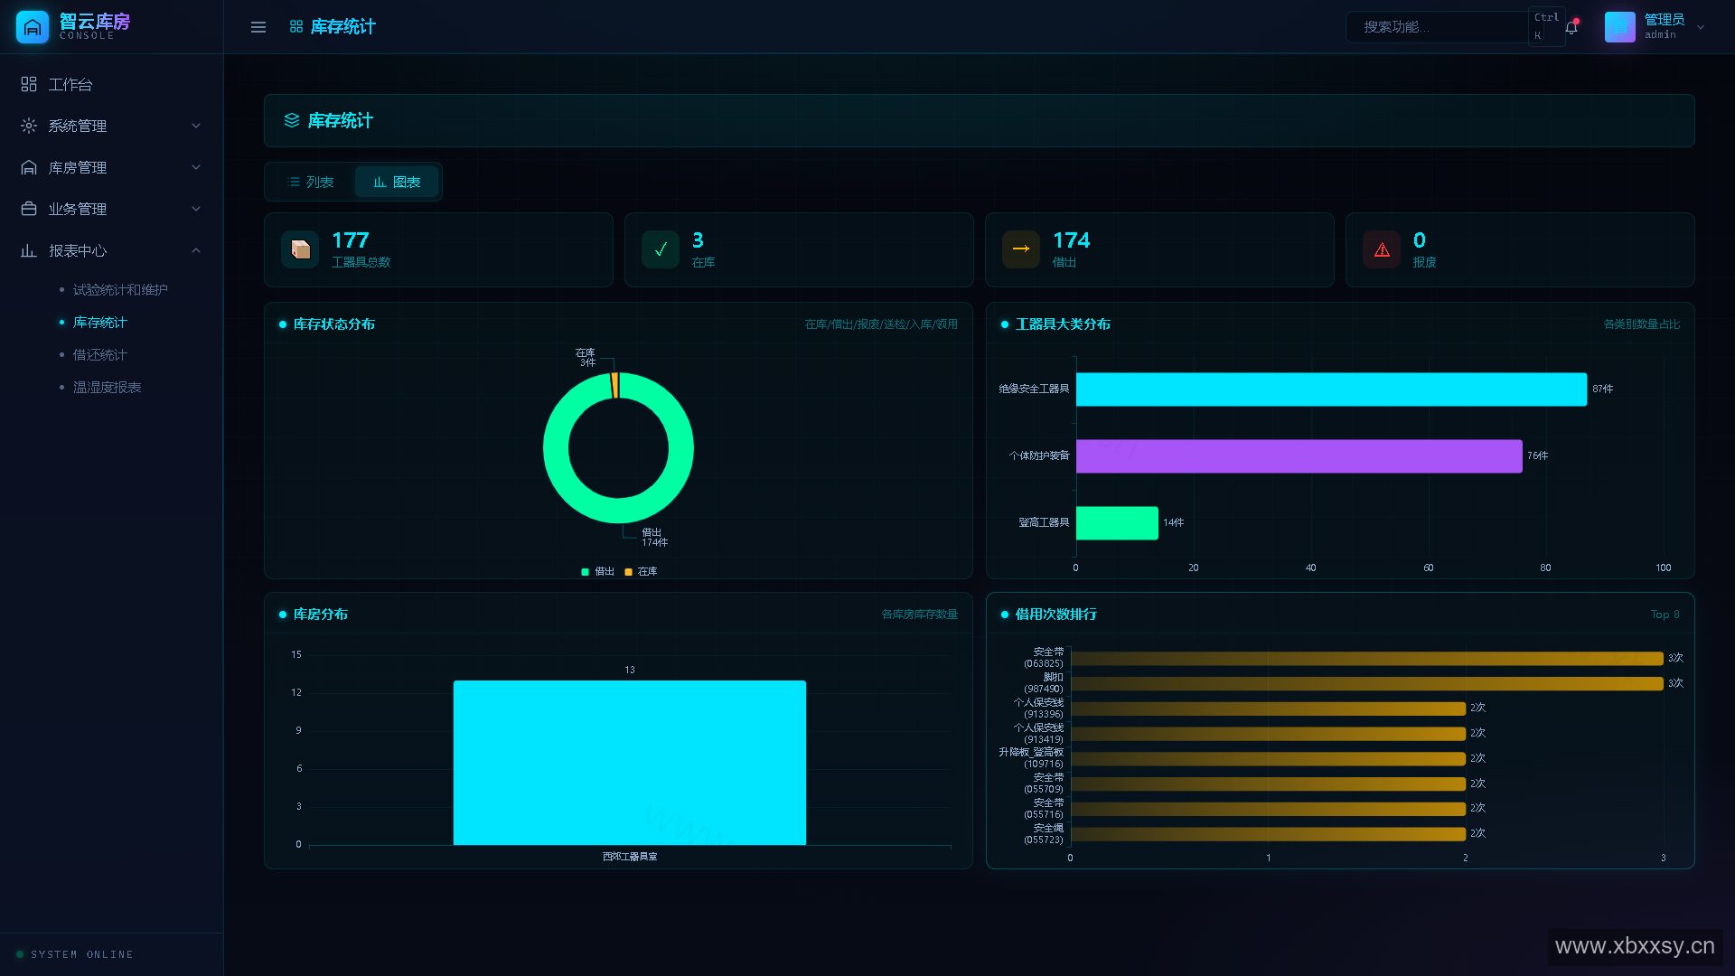Viewport: 1735px width, 976px height.
Task: Click the 库存统计 breadcrumb title
Action: click(x=343, y=27)
